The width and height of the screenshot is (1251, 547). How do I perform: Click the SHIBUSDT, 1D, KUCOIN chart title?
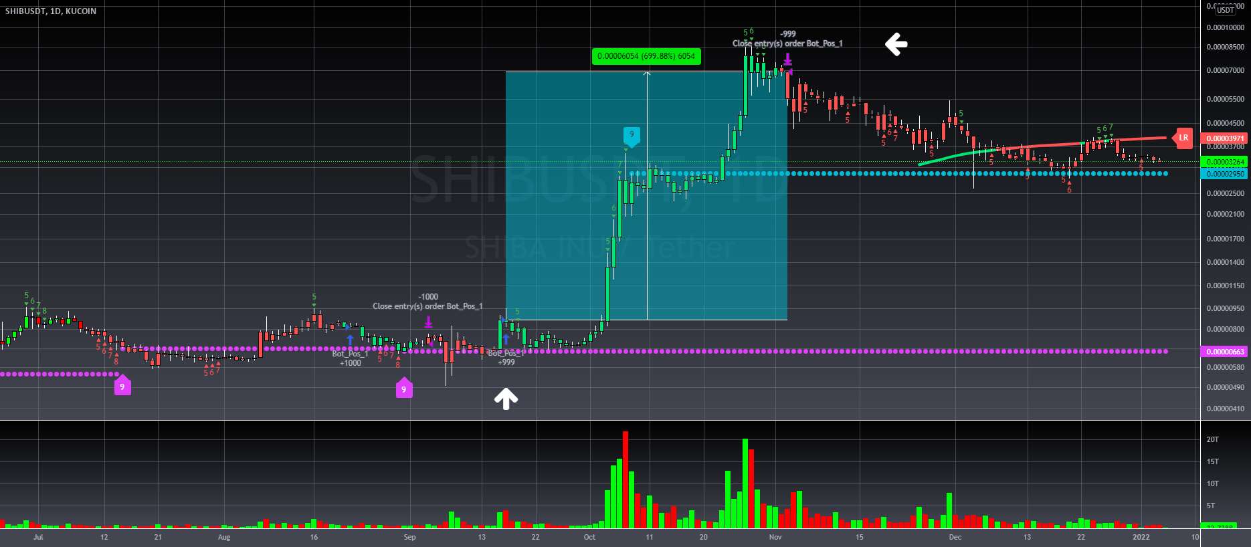pos(51,11)
